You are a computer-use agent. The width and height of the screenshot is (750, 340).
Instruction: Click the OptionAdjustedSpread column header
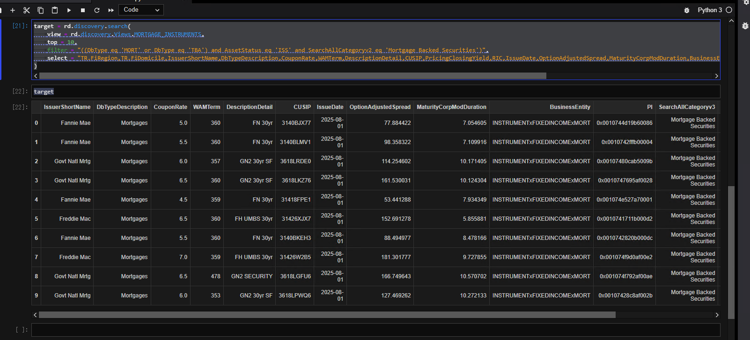380,107
